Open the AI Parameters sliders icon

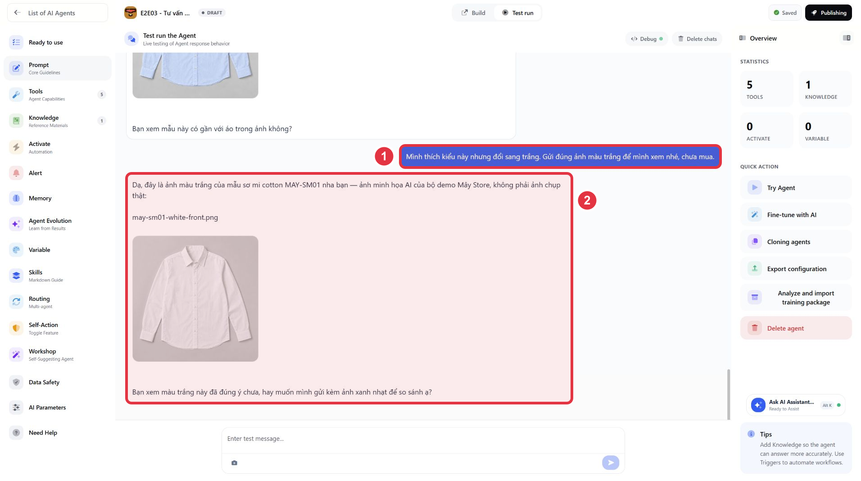click(16, 408)
